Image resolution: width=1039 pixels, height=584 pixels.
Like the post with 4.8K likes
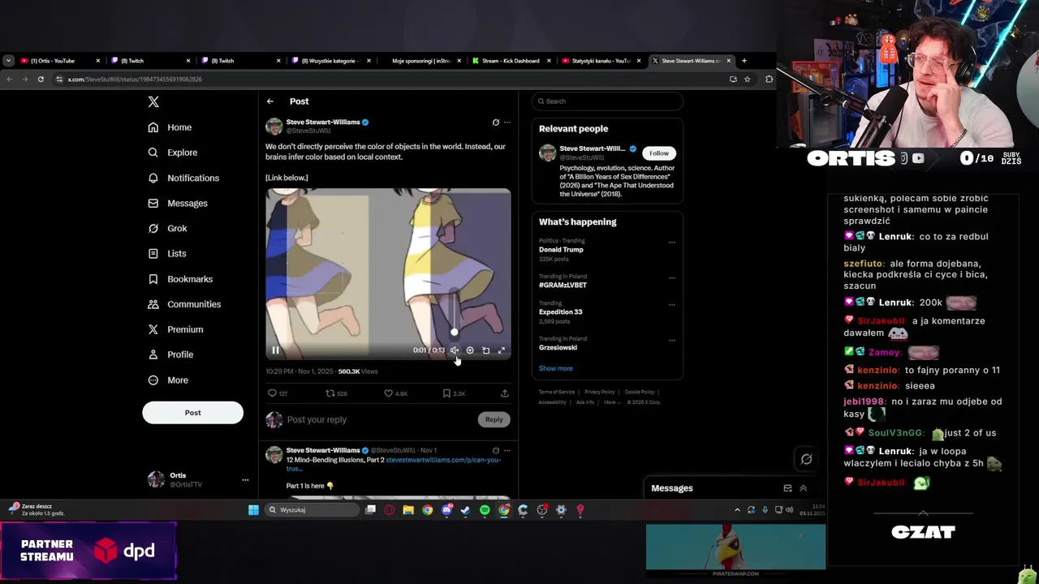[396, 393]
